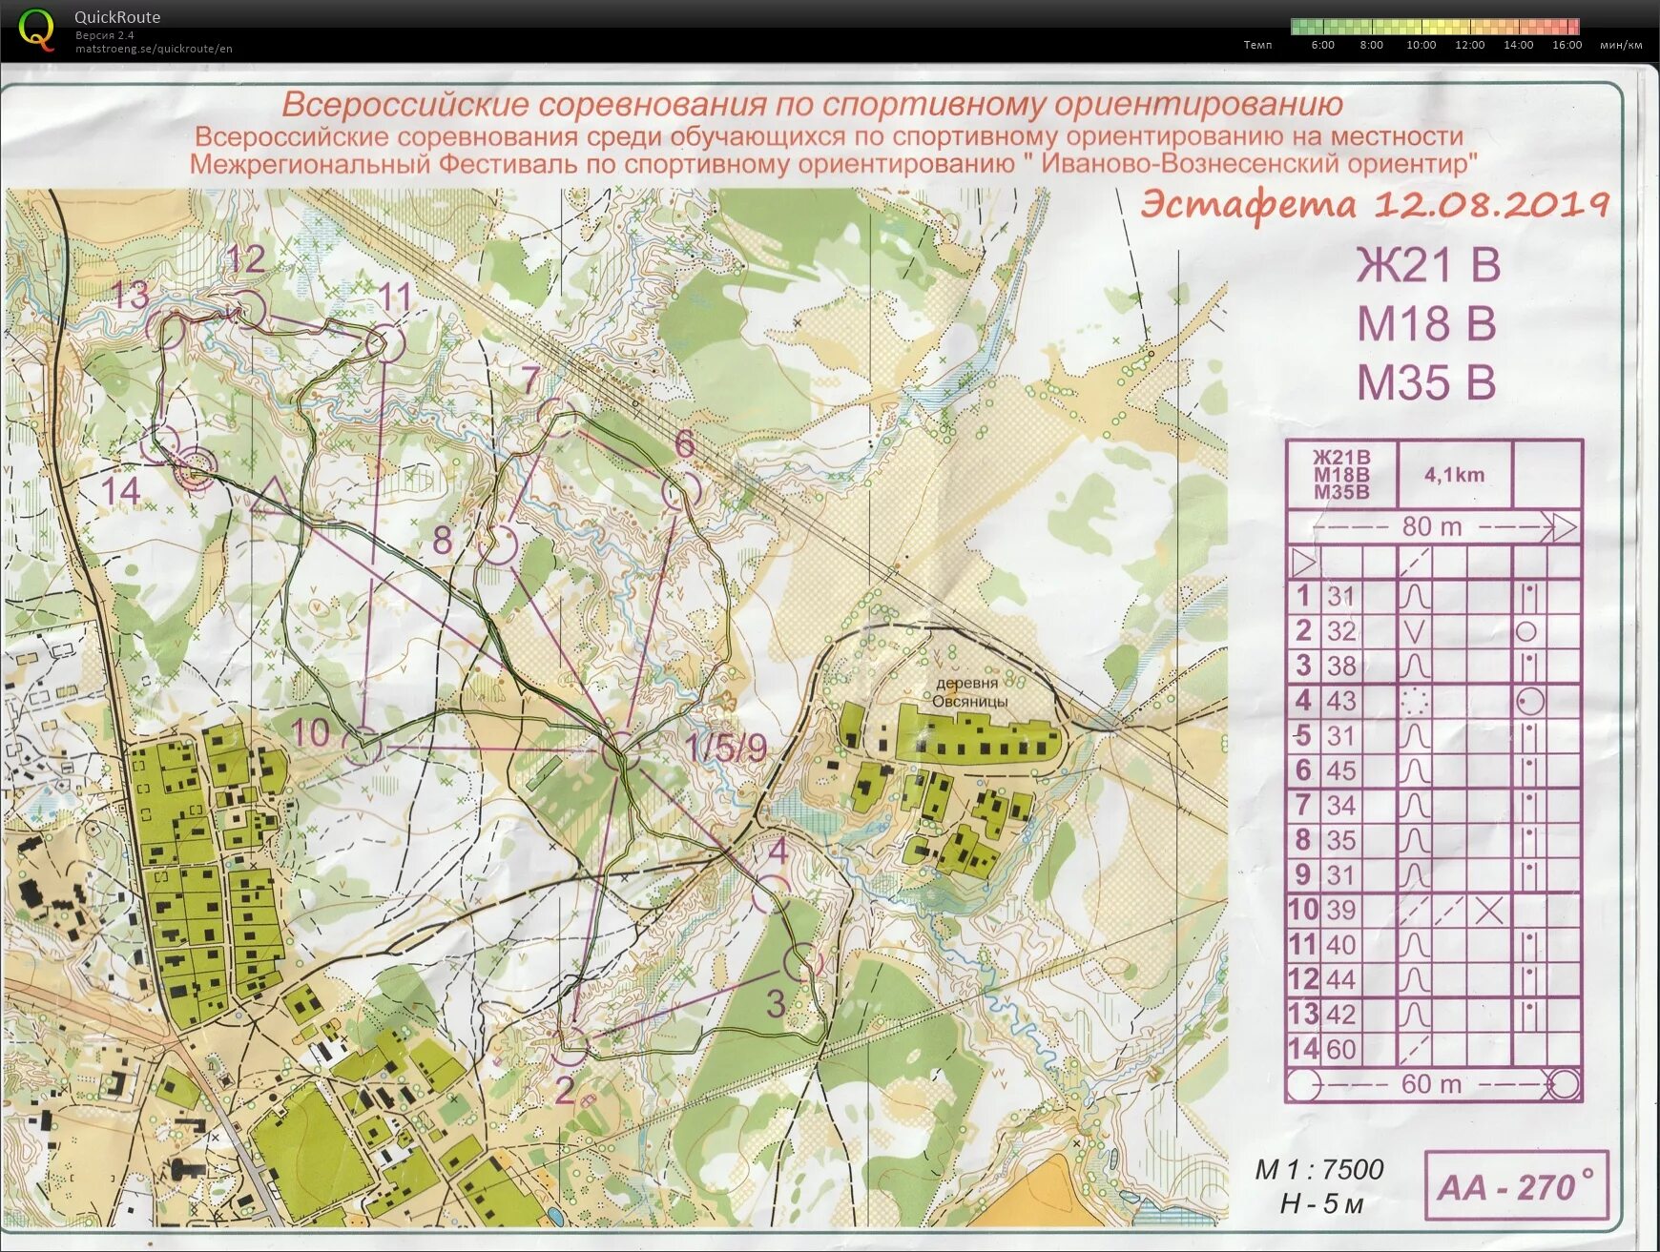
Task: Click the 'М18 В' class label
Action: click(x=1426, y=324)
